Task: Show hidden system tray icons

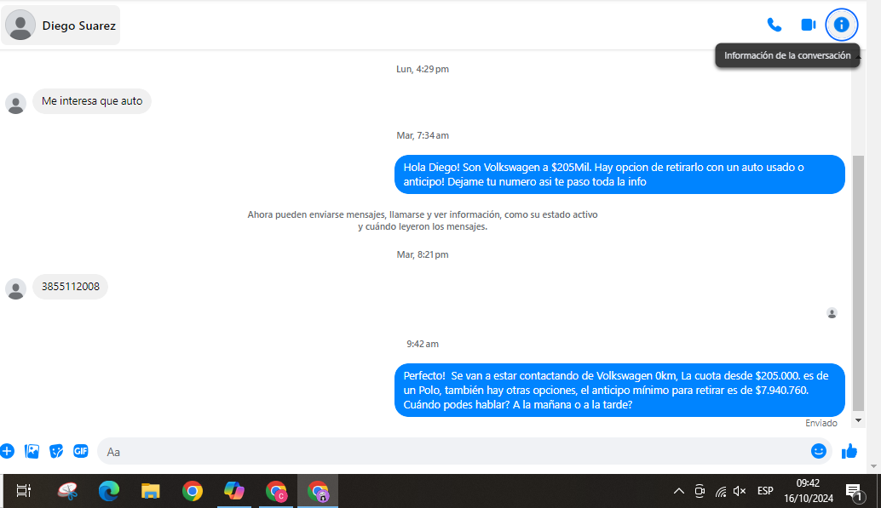Action: [679, 491]
